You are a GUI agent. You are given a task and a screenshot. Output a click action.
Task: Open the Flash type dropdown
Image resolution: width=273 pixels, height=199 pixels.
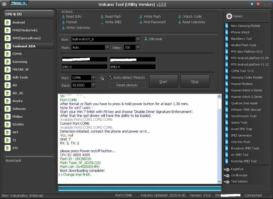pos(107,47)
